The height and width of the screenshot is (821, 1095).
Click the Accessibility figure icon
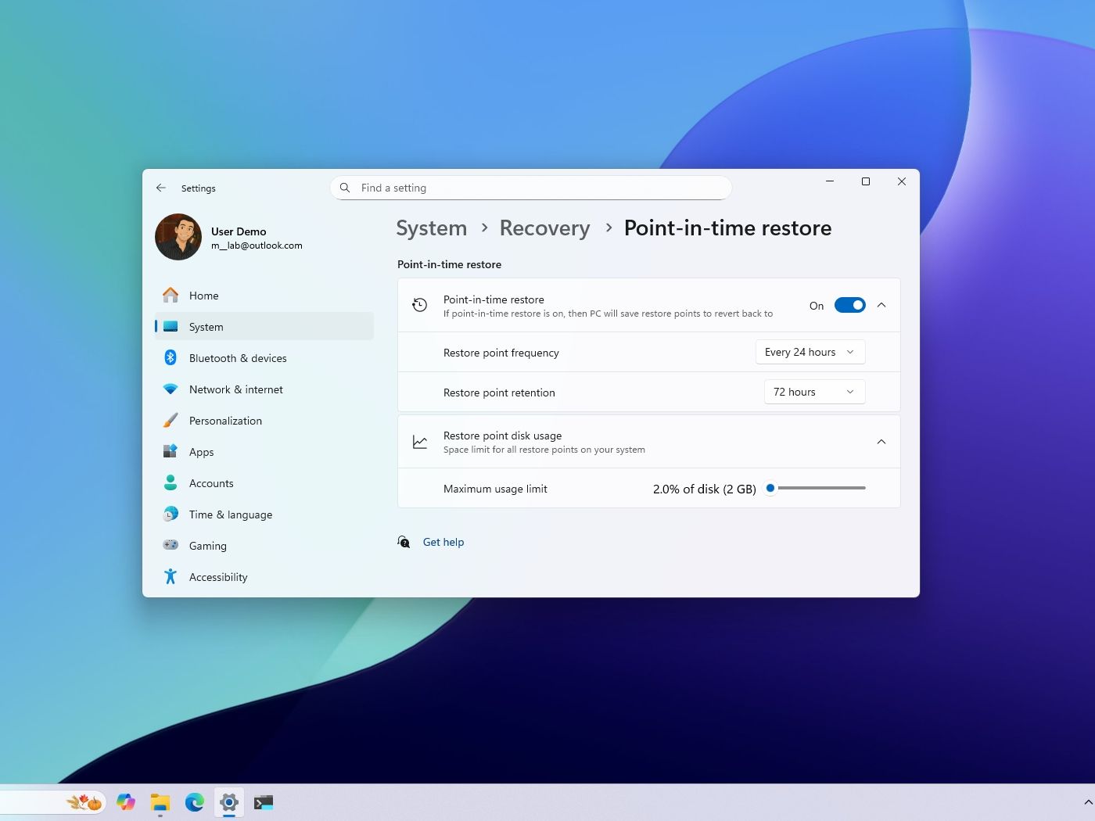171,576
